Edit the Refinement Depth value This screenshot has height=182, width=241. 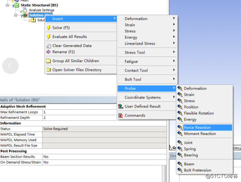point(80,118)
